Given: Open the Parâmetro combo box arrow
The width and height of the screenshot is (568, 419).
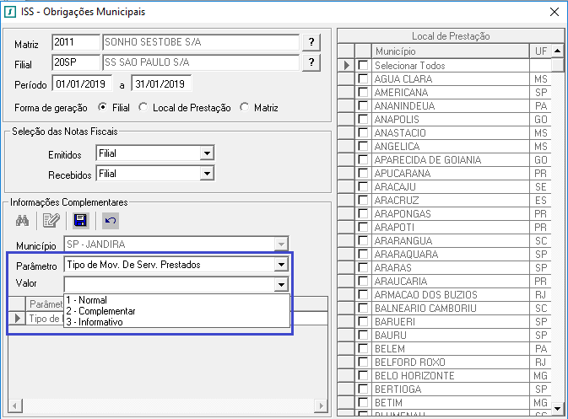Looking at the screenshot, I should (x=280, y=265).
